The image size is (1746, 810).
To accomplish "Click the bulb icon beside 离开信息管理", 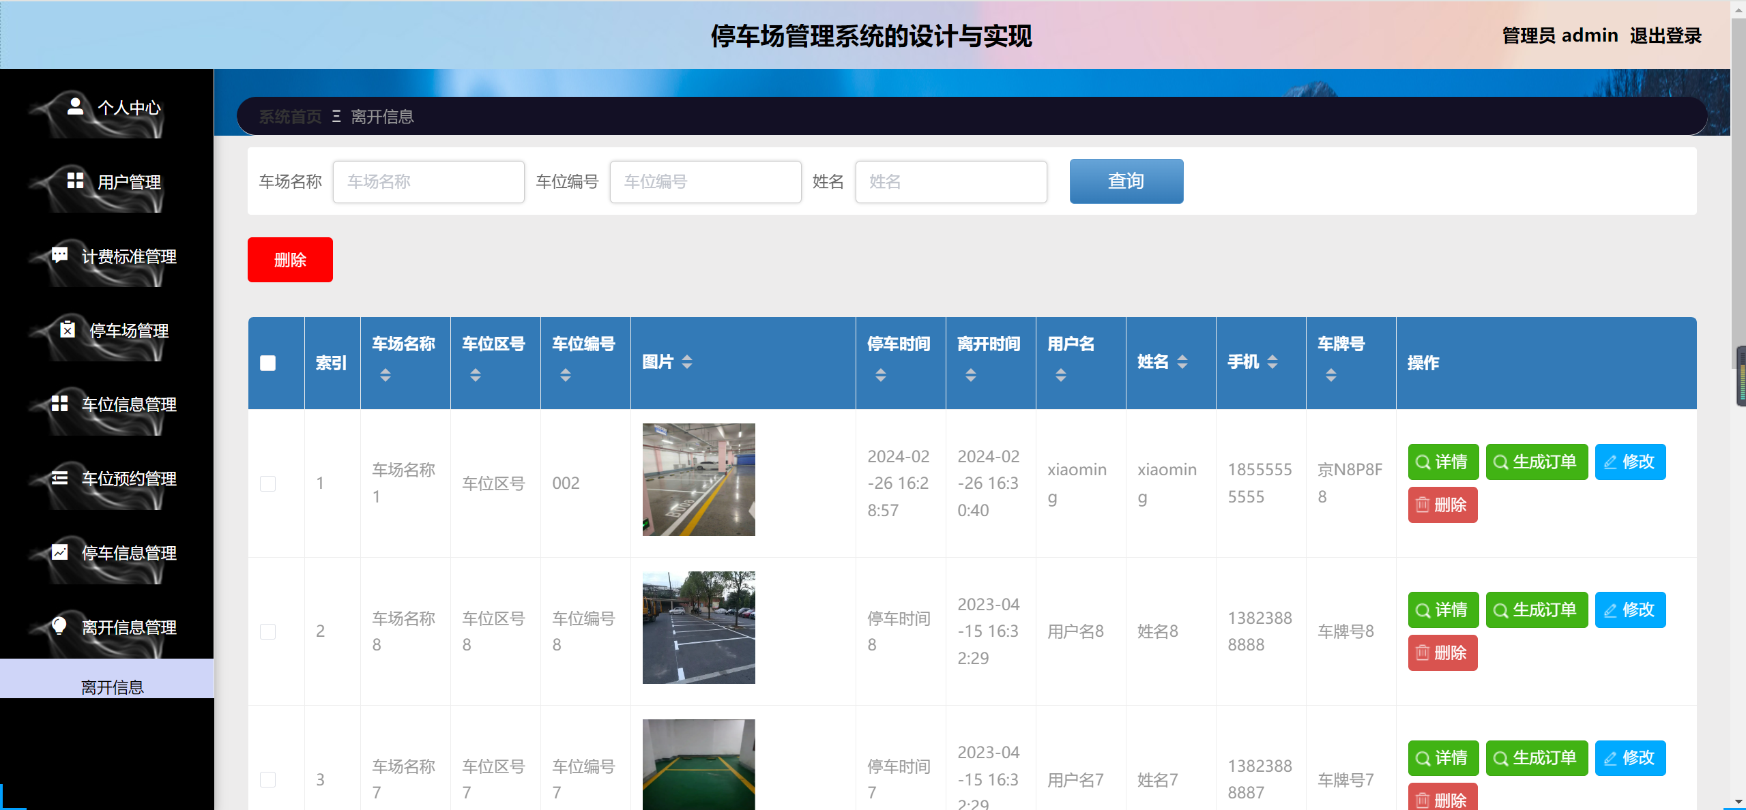I will (59, 626).
